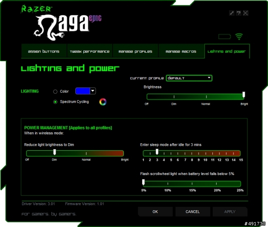Click the 'For gamers. by gamers.' tagline
Viewport: 268px width, 227px height.
(x=49, y=214)
